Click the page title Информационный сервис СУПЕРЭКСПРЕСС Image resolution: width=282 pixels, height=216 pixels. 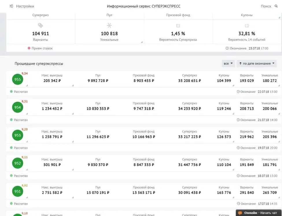[x=144, y=6]
